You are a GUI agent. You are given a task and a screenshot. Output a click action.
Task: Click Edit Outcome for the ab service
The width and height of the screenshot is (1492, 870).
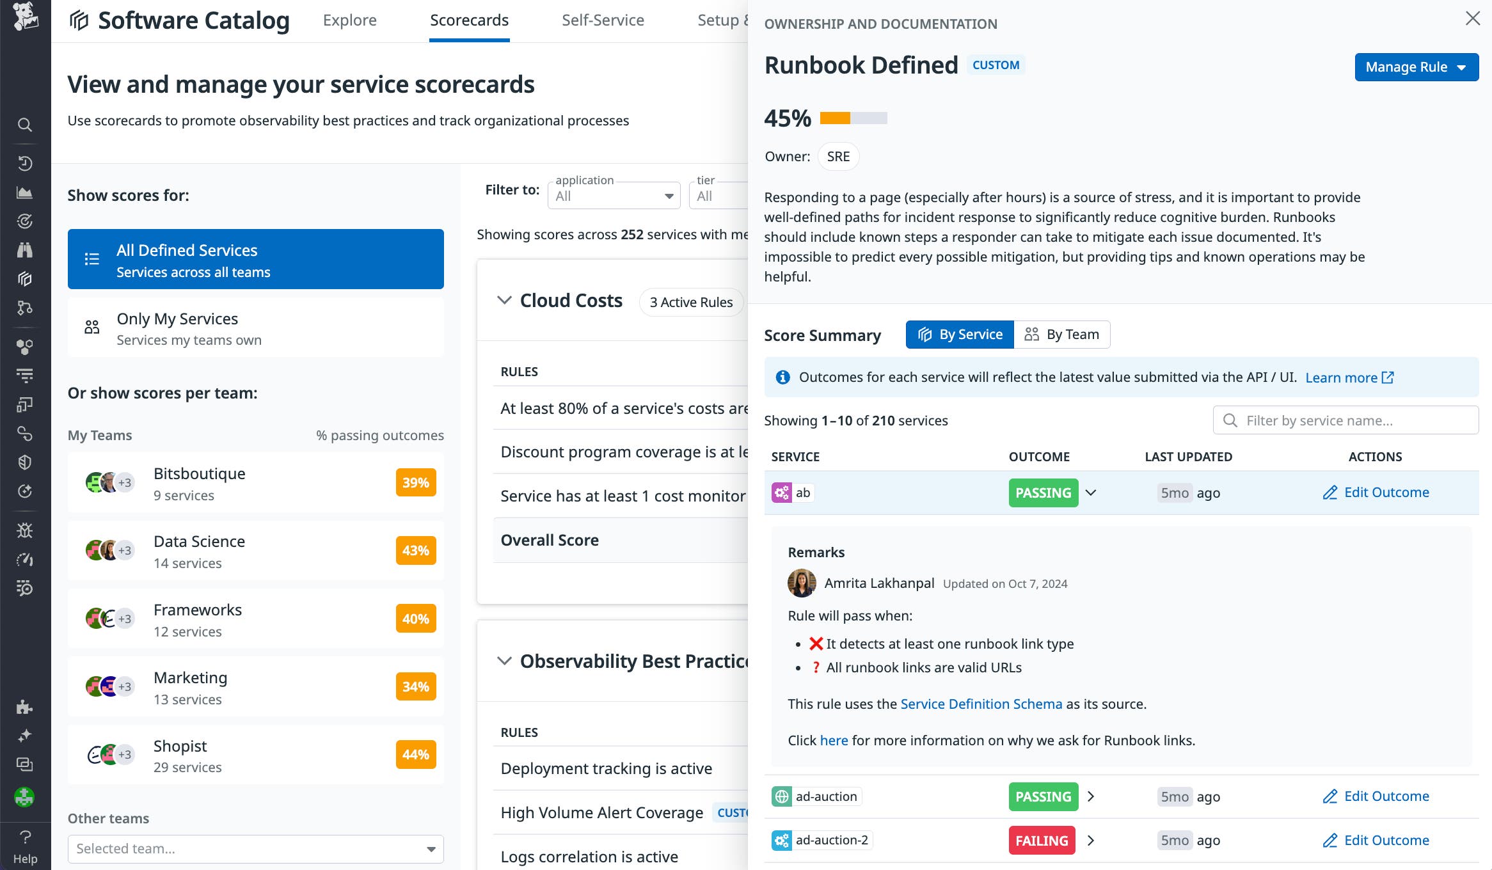(x=1376, y=493)
